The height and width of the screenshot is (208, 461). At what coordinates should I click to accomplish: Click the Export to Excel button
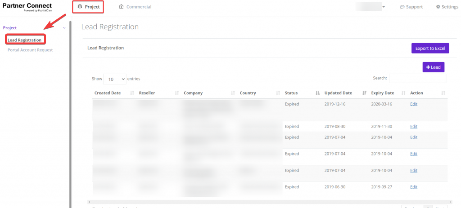point(430,48)
